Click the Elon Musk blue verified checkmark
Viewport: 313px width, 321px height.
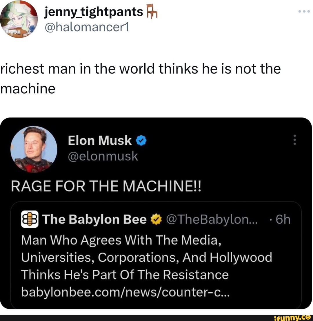coord(141,140)
